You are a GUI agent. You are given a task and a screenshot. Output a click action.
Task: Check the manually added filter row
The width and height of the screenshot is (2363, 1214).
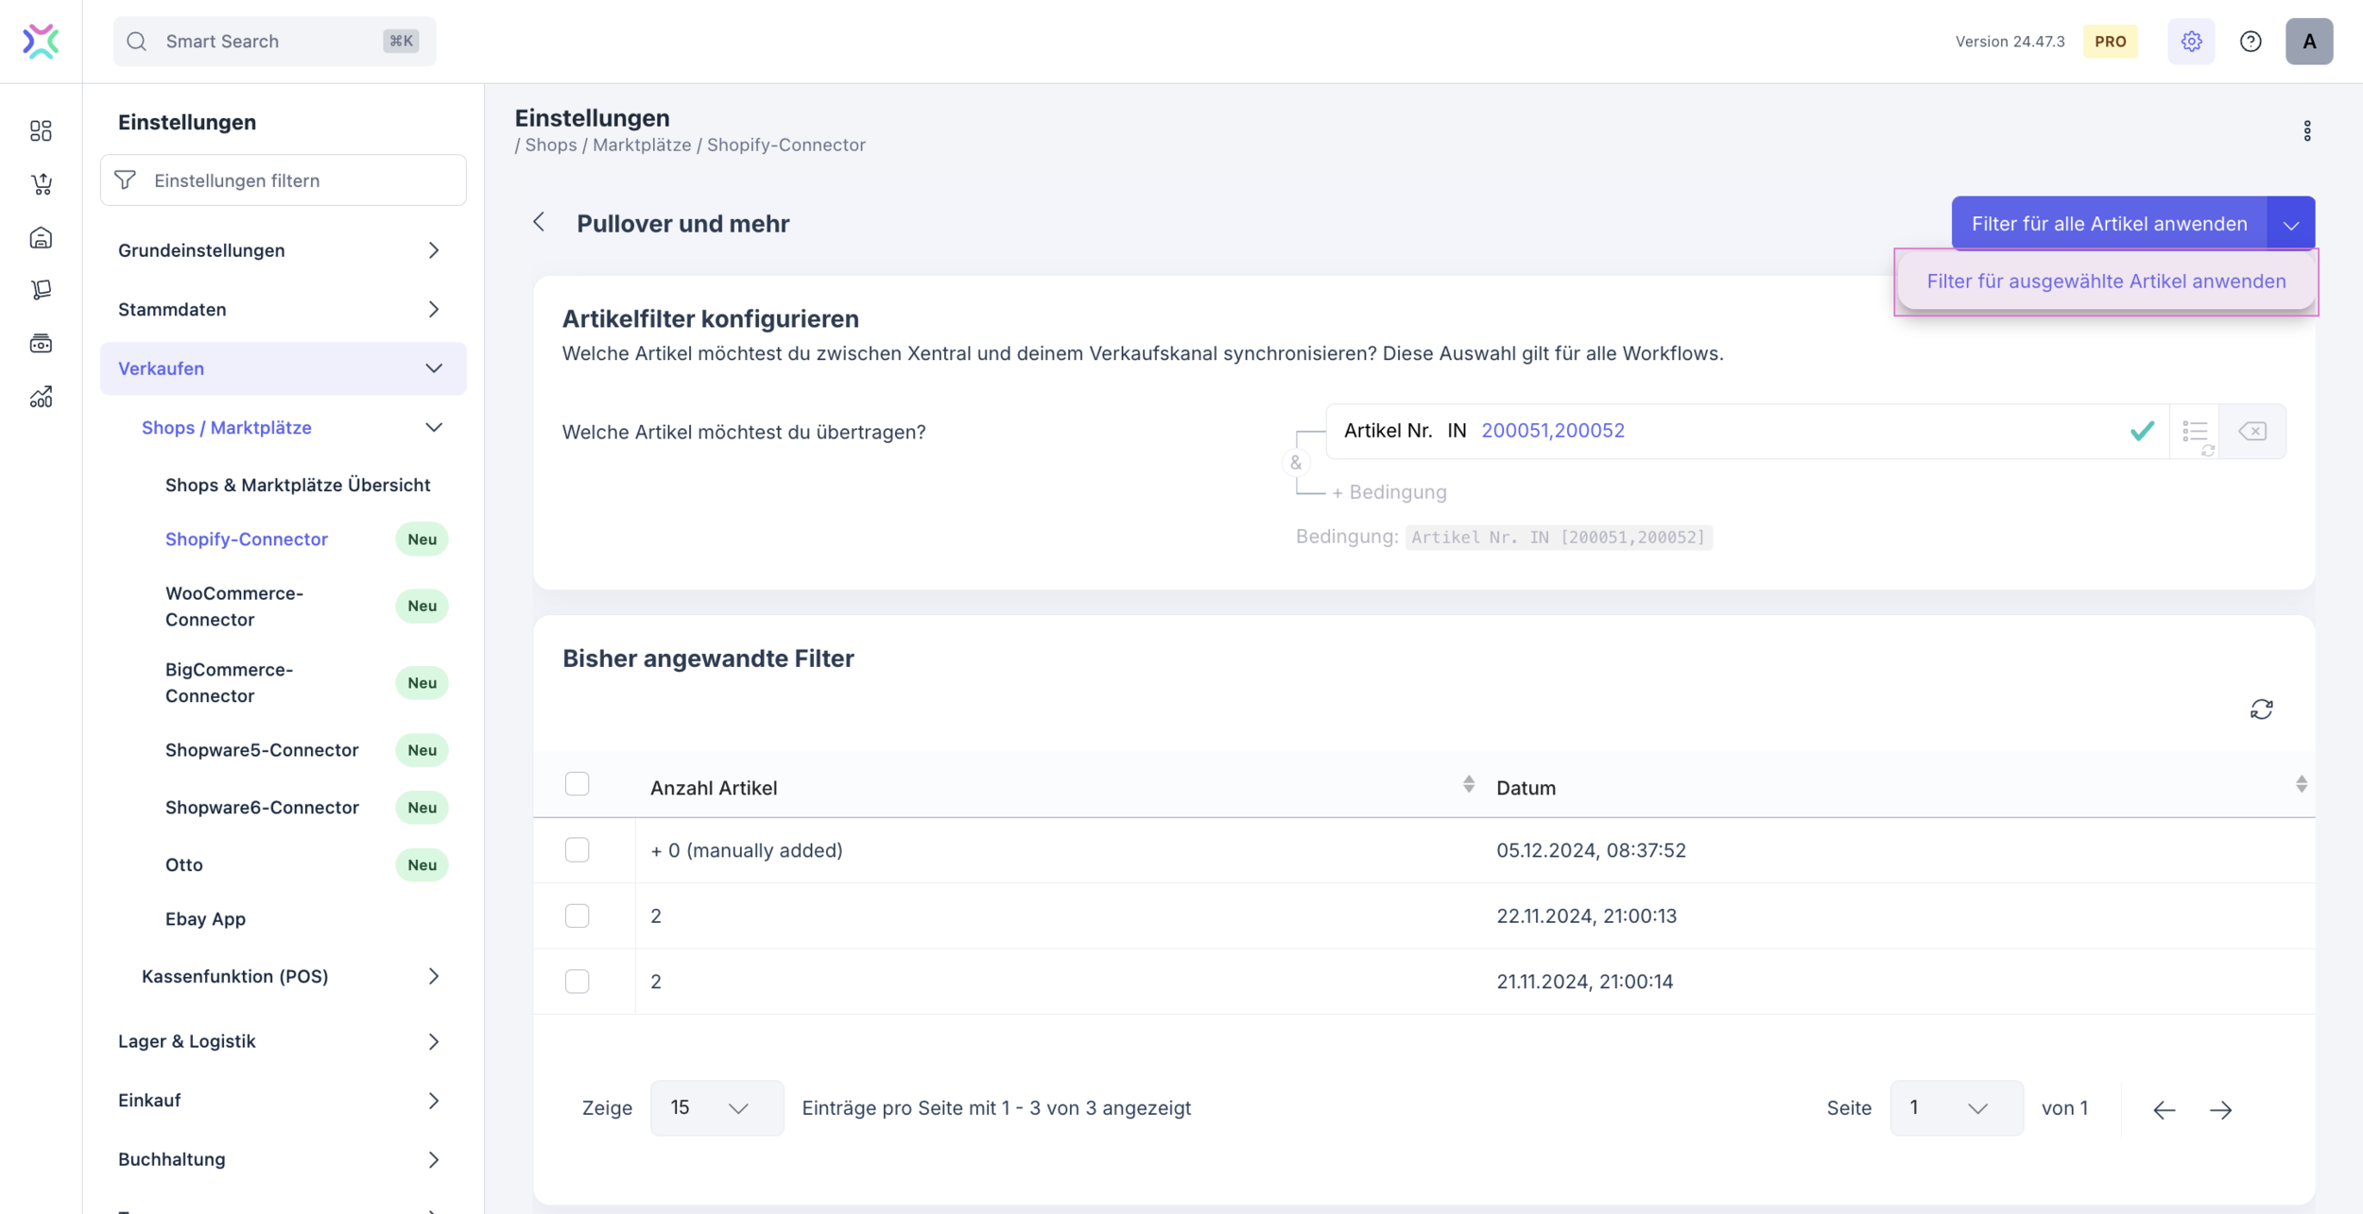click(x=577, y=850)
